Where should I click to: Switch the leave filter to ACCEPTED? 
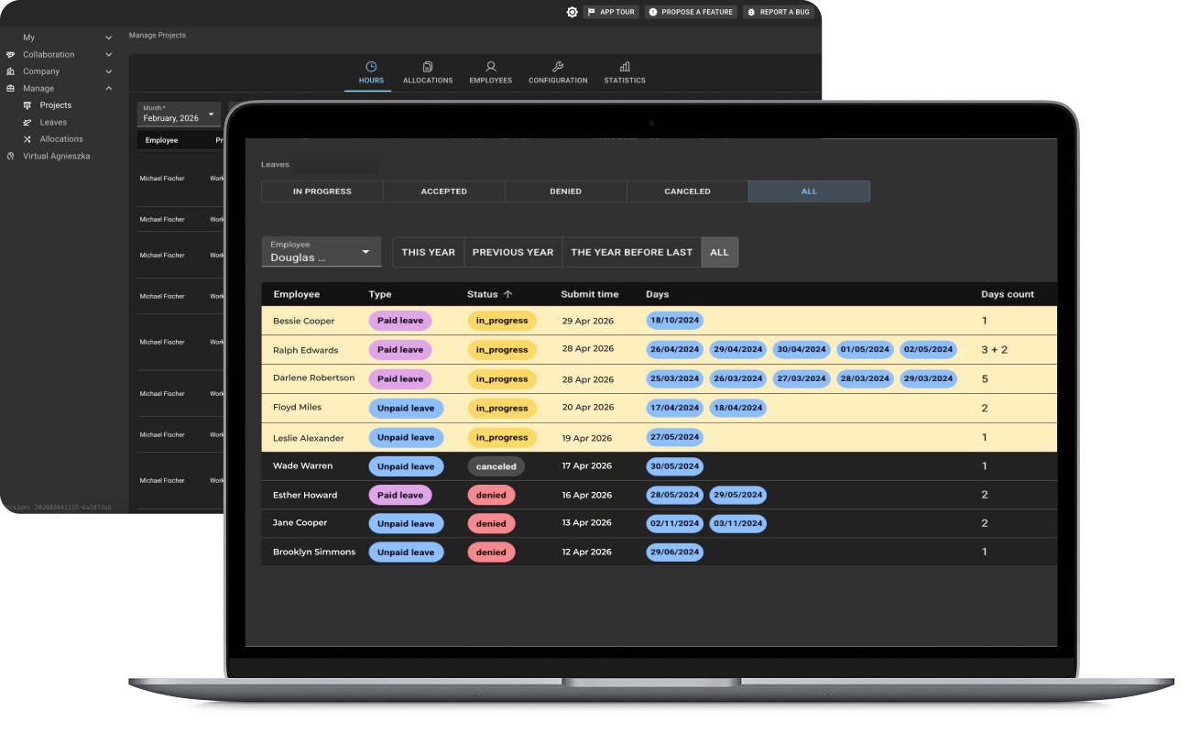point(443,191)
